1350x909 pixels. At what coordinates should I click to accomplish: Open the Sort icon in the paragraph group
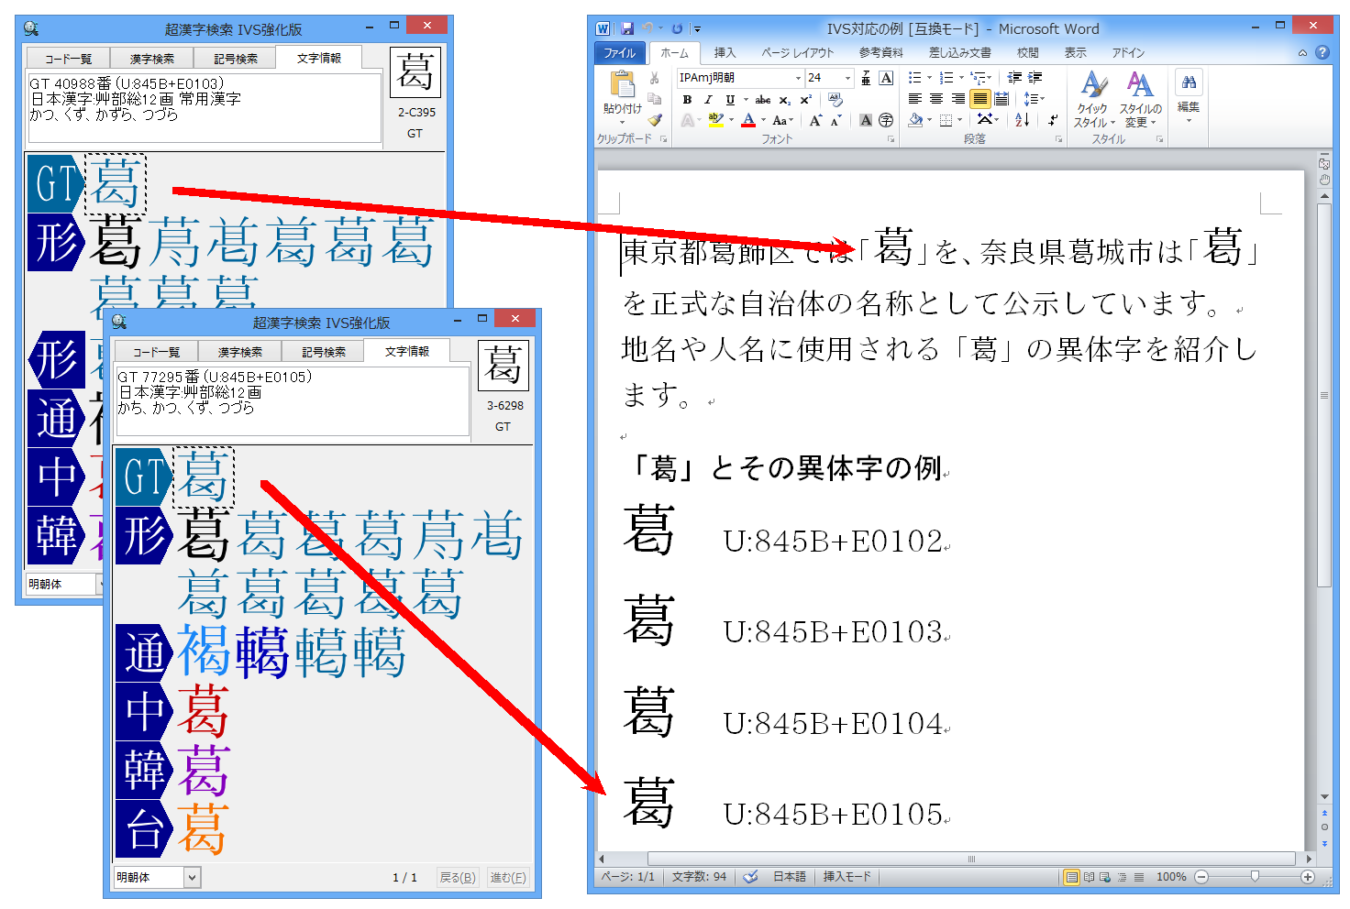(x=1022, y=120)
